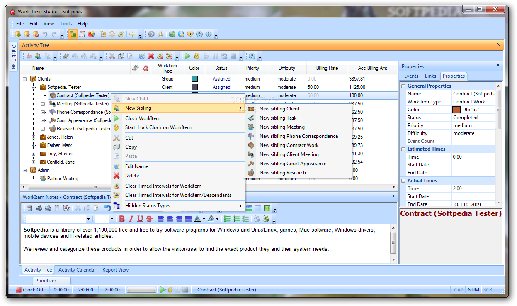Choose New sibling Court Appearance
517x306 pixels.
click(293, 164)
